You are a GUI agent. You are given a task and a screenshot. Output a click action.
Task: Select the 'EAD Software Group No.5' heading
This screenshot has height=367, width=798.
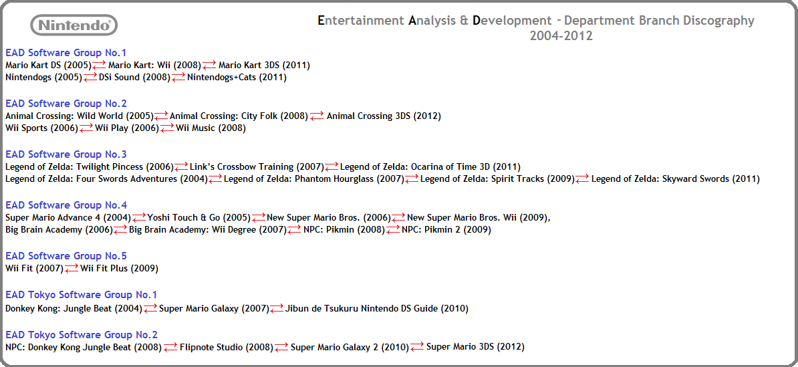click(66, 256)
